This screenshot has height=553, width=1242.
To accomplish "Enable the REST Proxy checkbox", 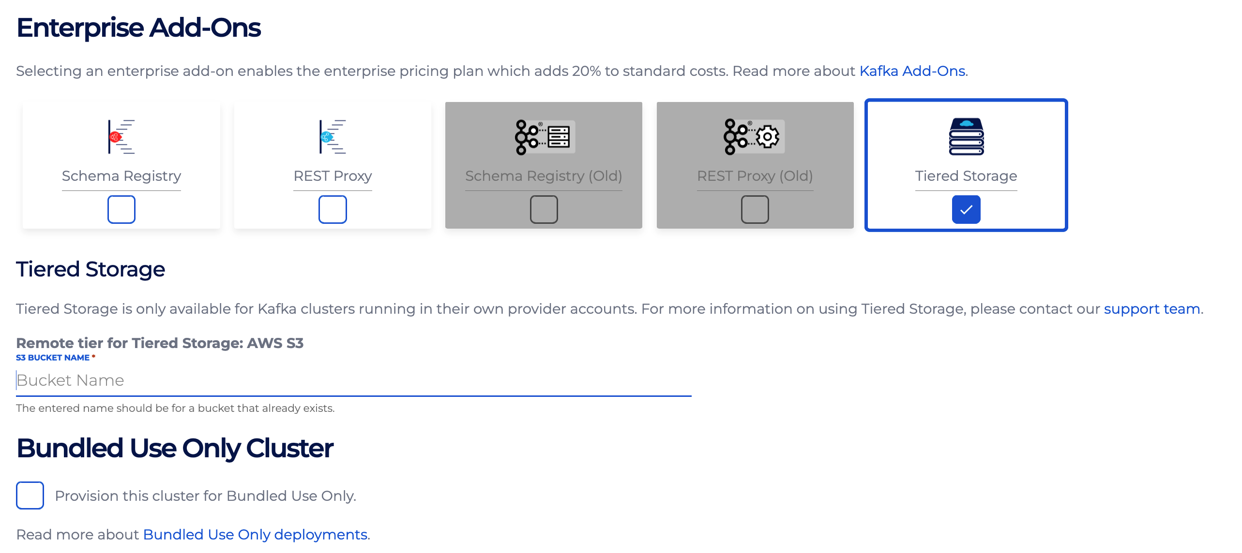I will click(x=333, y=209).
